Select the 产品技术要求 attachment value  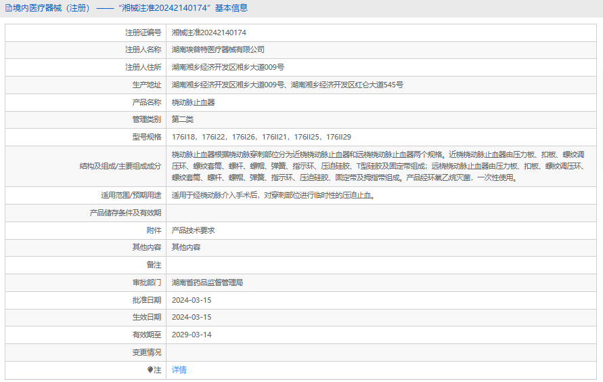point(193,230)
